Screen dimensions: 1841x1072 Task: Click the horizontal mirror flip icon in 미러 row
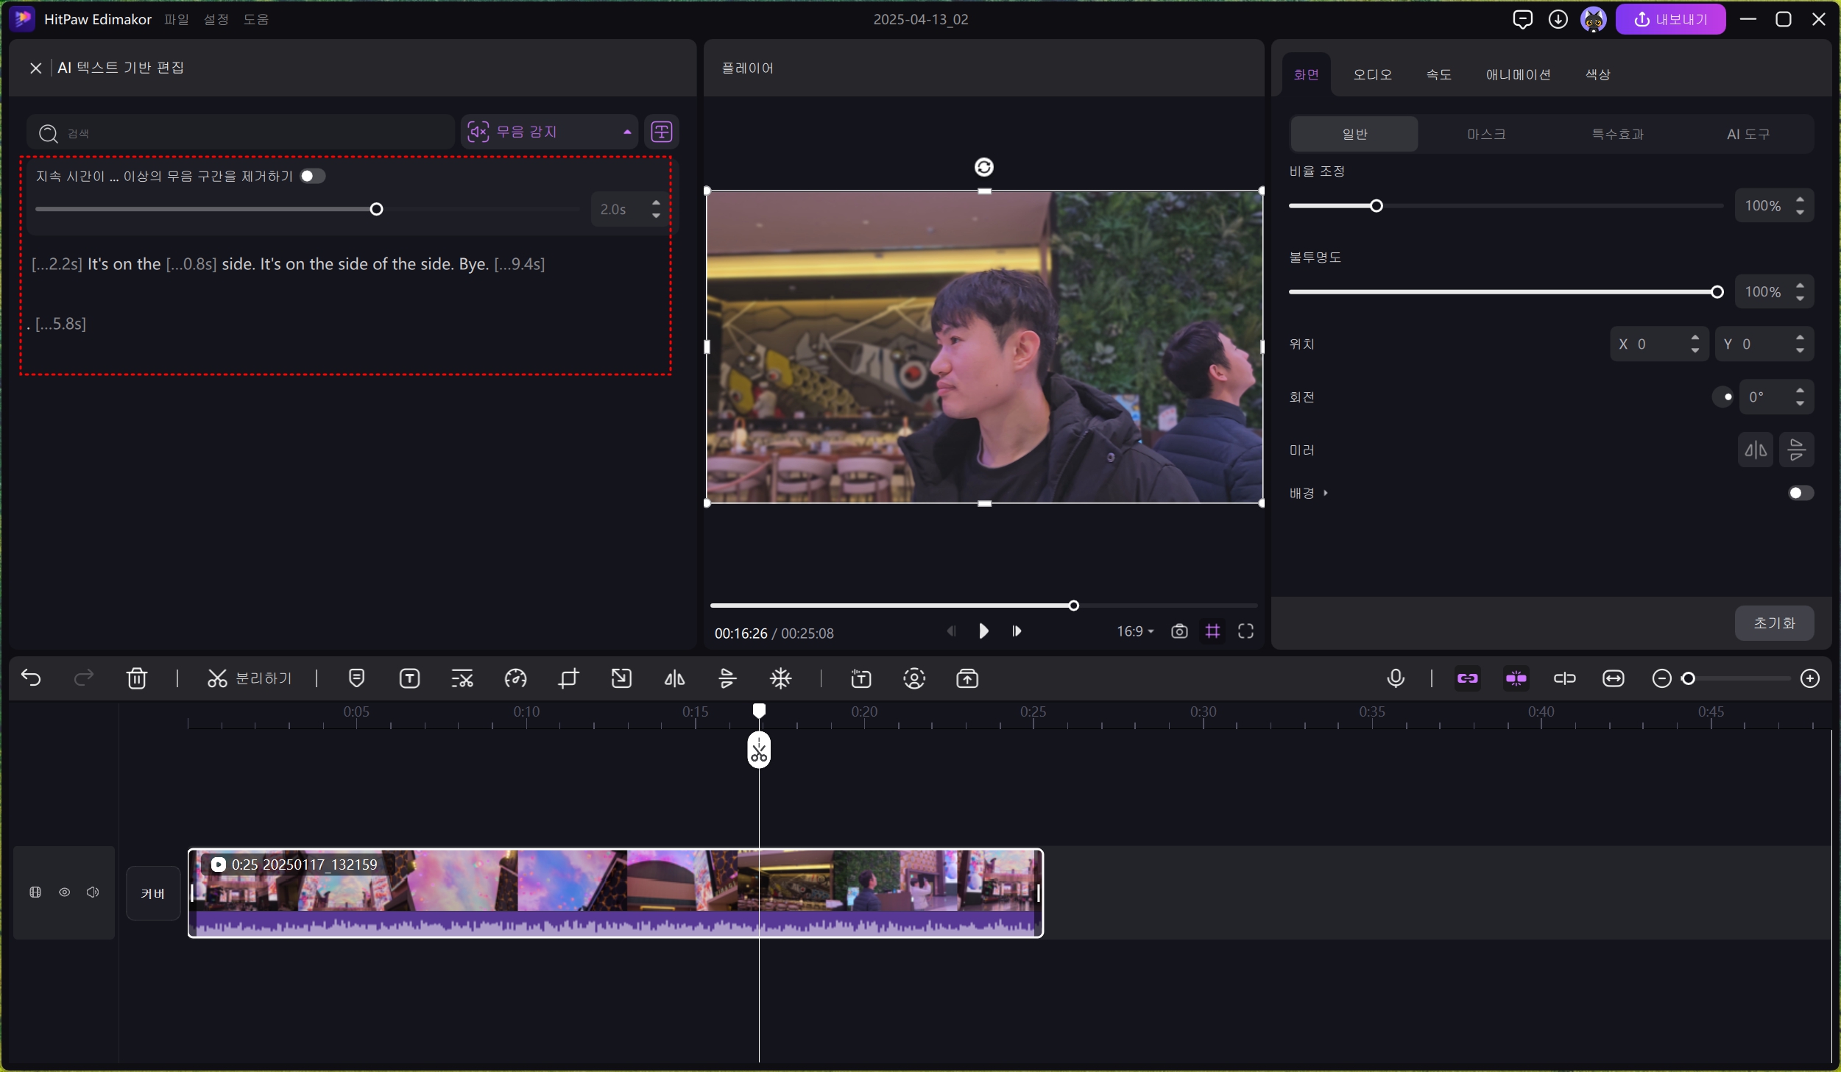pyautogui.click(x=1756, y=450)
